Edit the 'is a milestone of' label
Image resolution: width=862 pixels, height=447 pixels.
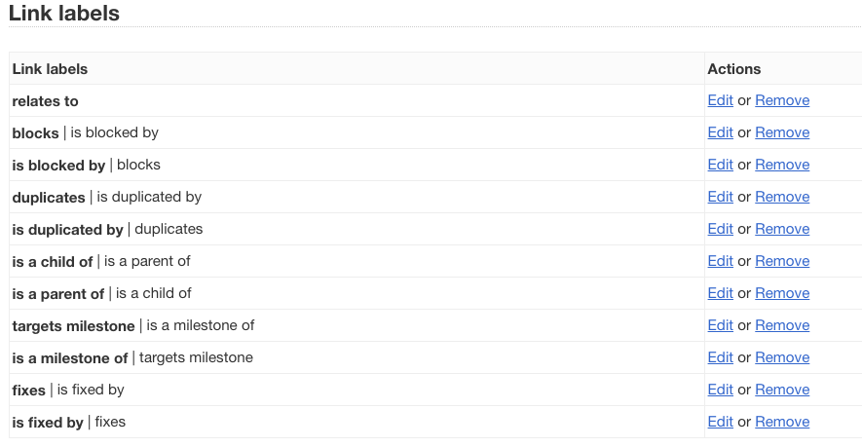pos(720,357)
